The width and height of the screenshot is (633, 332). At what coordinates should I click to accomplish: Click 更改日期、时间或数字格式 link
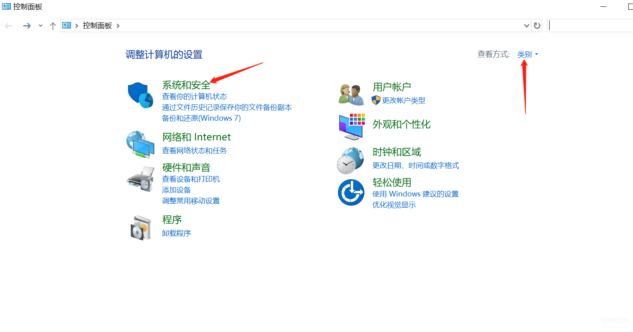tap(416, 166)
